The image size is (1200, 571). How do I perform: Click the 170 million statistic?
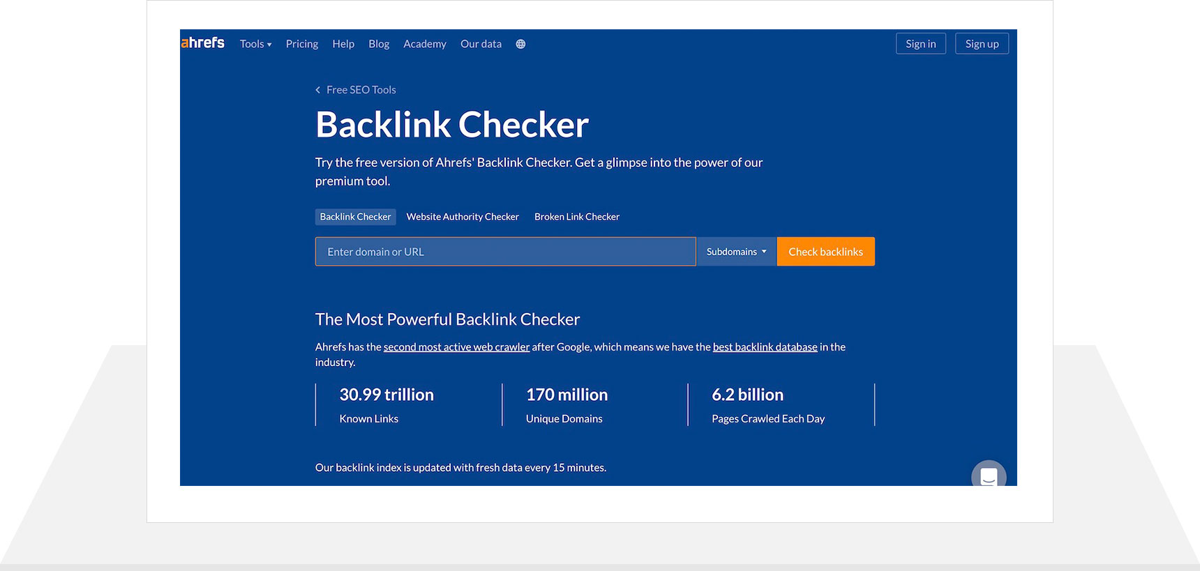[567, 395]
